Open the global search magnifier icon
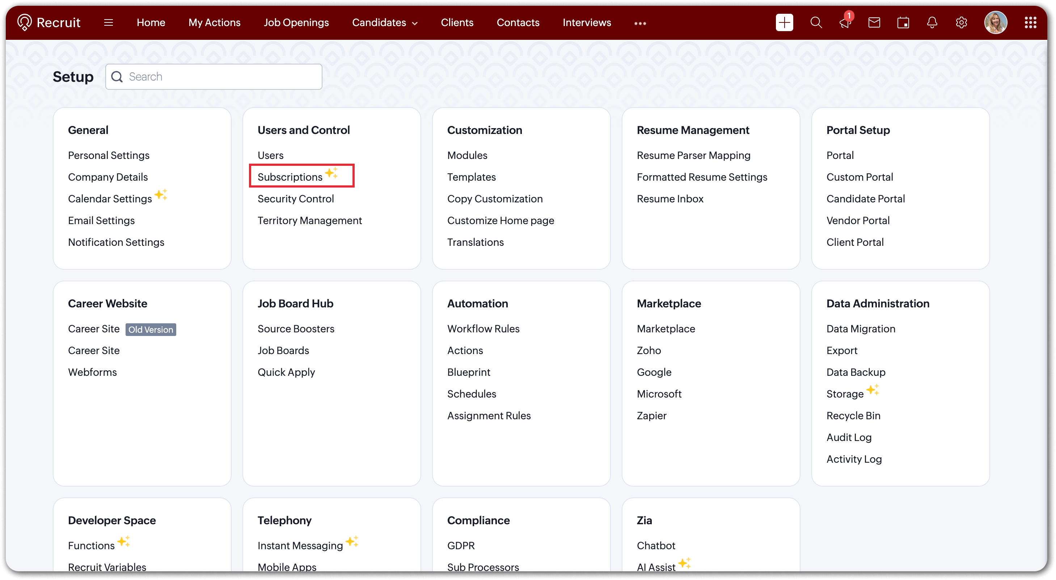This screenshot has width=1056, height=580. click(816, 22)
